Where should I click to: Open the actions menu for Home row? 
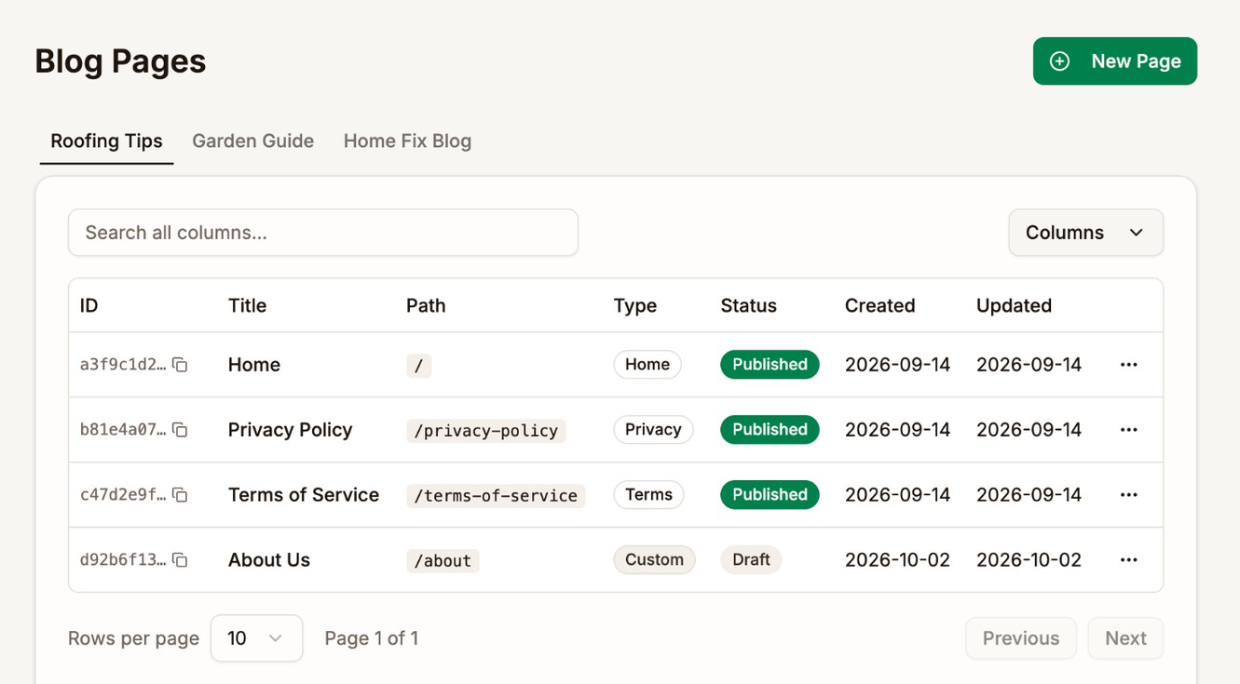click(1128, 365)
